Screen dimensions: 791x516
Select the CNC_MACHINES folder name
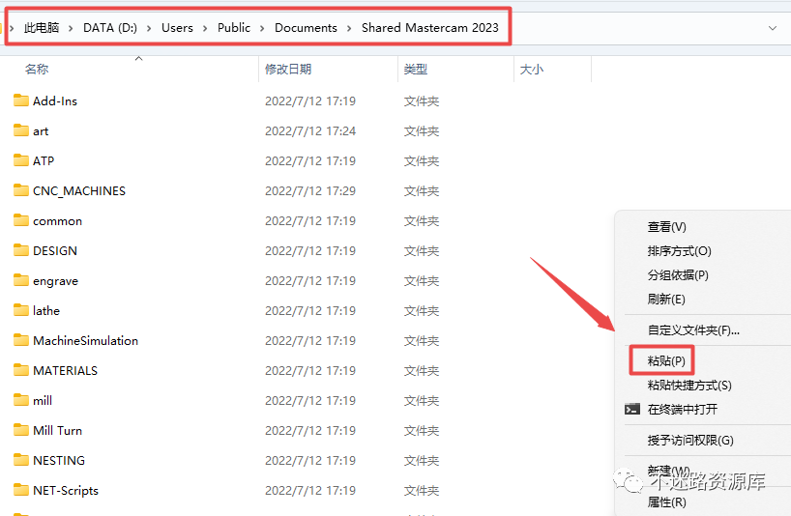[79, 191]
